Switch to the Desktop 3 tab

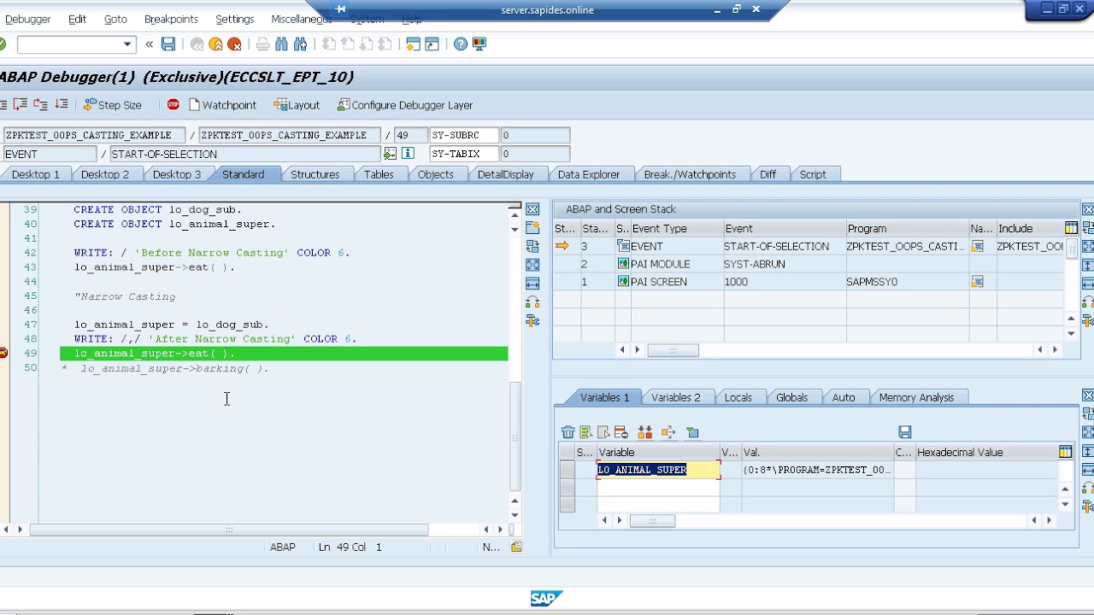[x=177, y=174]
